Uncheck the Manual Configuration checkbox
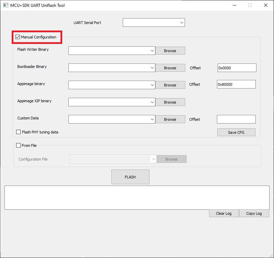Screen dimensions: 274x258 click(18, 37)
